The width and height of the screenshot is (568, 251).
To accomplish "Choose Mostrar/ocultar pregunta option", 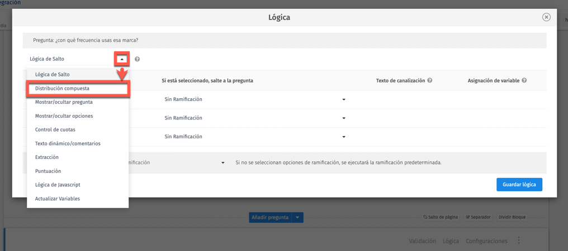I will [x=64, y=102].
